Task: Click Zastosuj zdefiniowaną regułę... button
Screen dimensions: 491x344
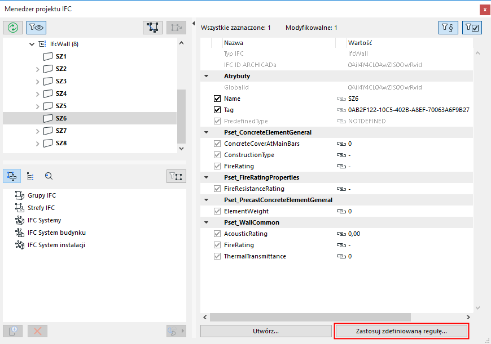Action: point(401,331)
